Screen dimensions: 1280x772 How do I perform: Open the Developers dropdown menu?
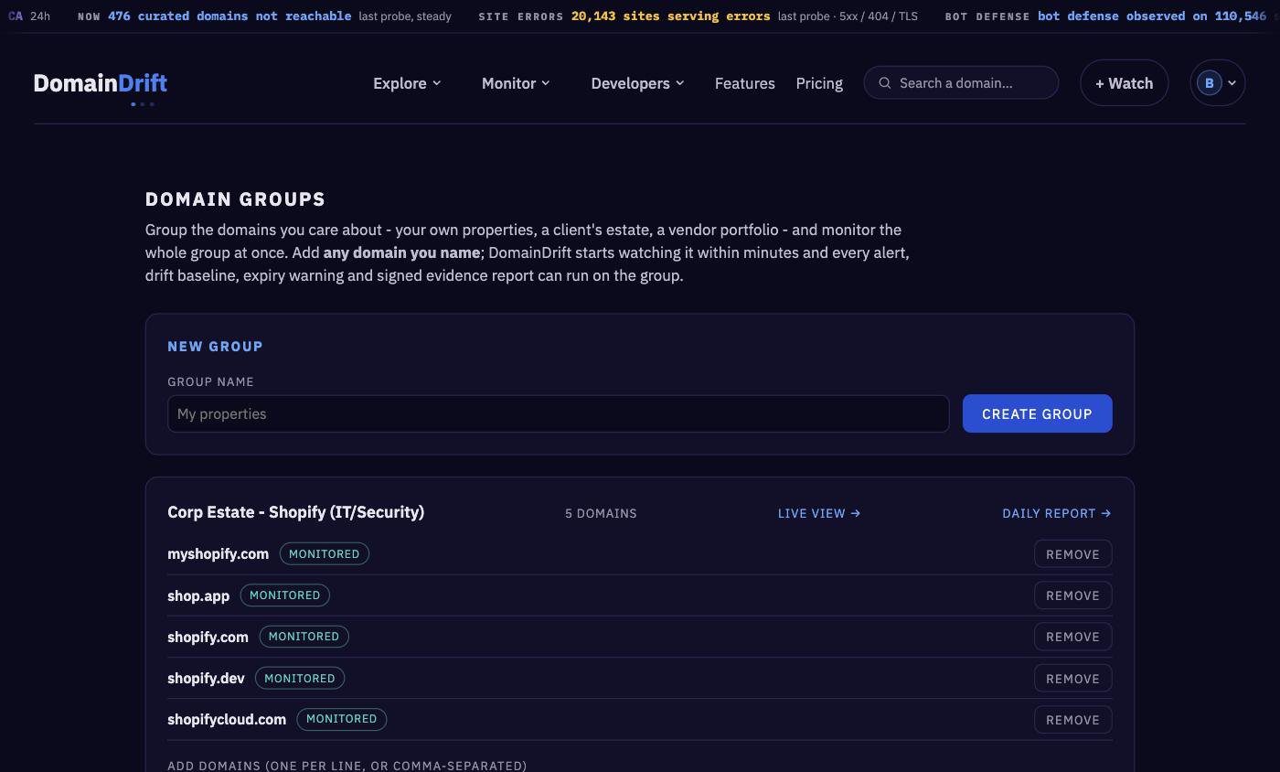[637, 83]
